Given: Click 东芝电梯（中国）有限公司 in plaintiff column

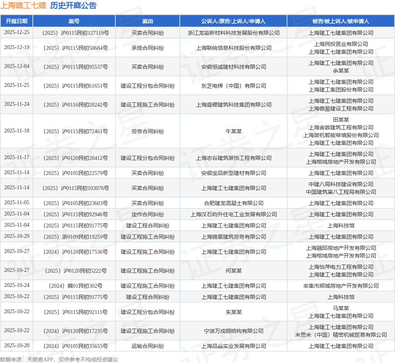Looking at the screenshot, I should click(x=233, y=86).
